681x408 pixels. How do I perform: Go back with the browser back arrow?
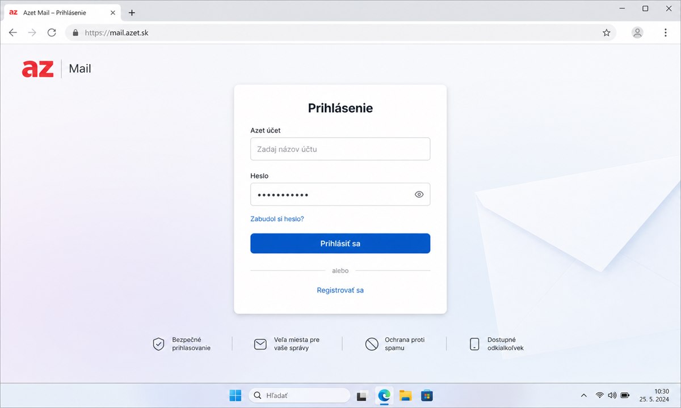click(x=13, y=33)
